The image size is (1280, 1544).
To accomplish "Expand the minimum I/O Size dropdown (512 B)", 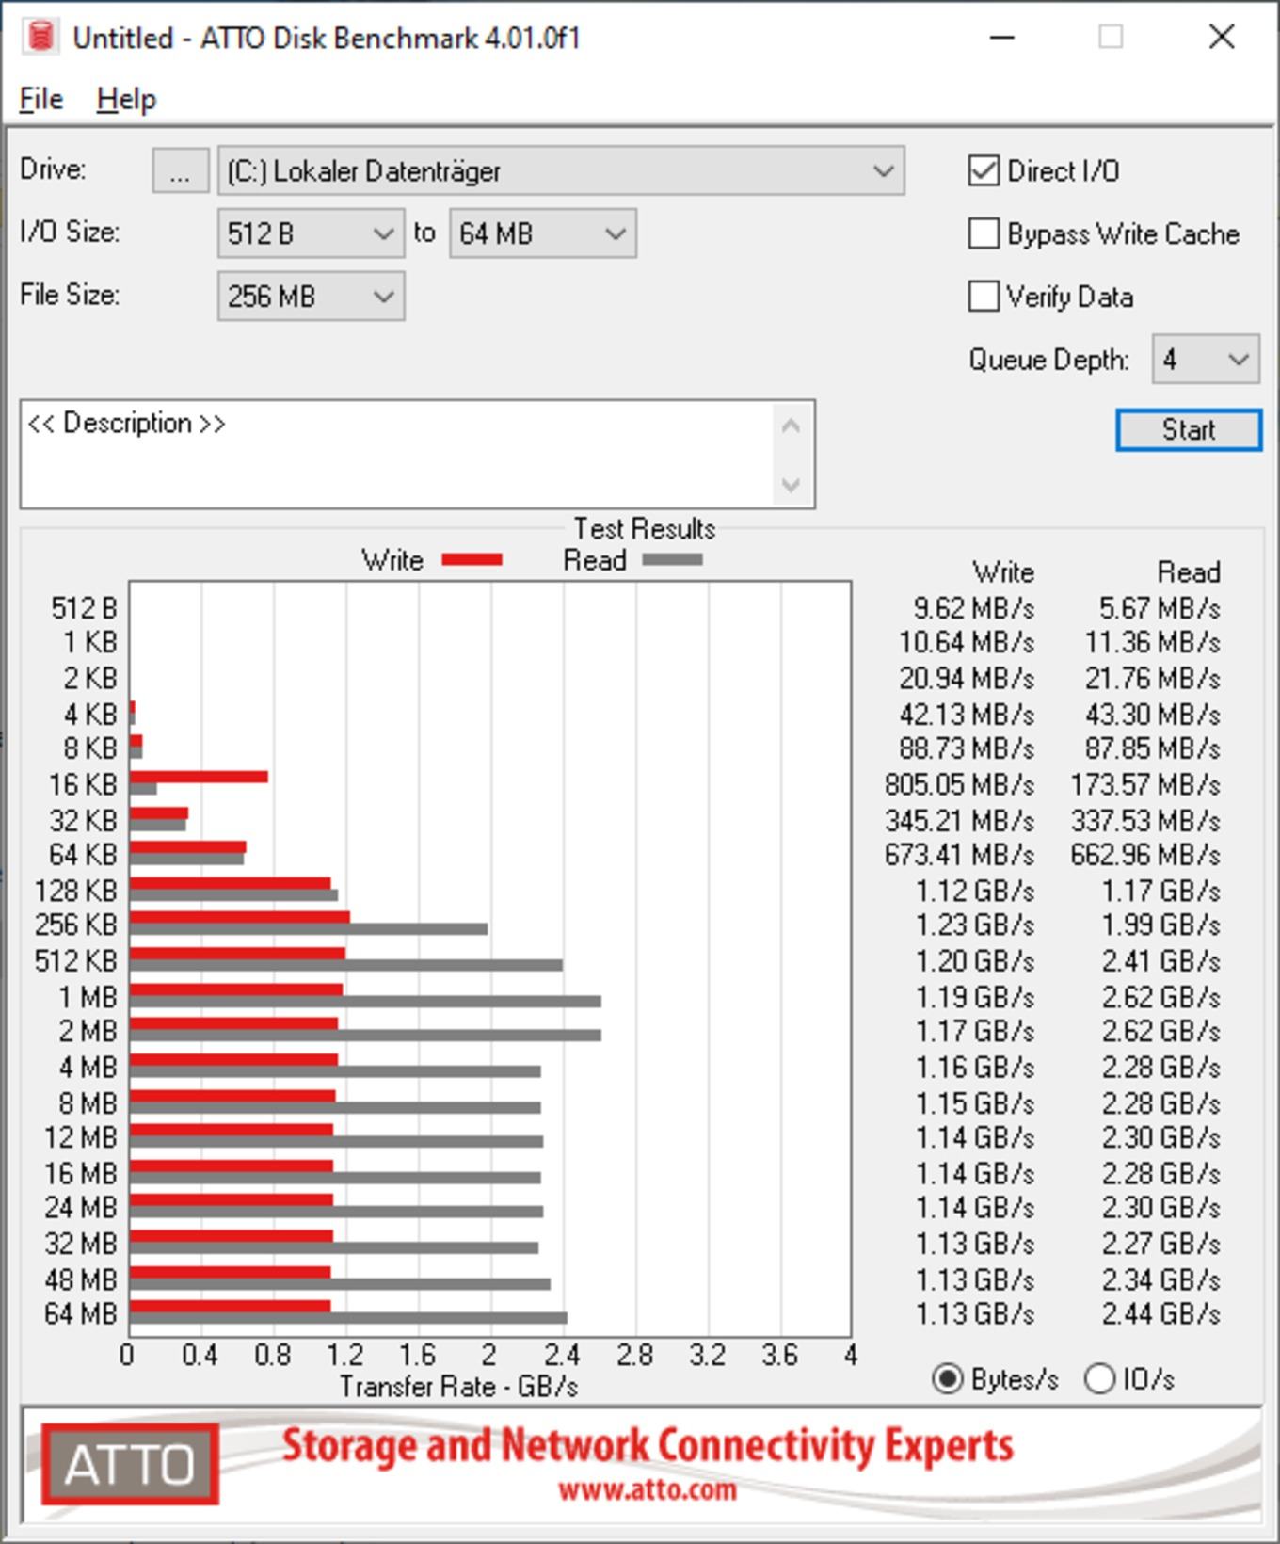I will [x=311, y=233].
